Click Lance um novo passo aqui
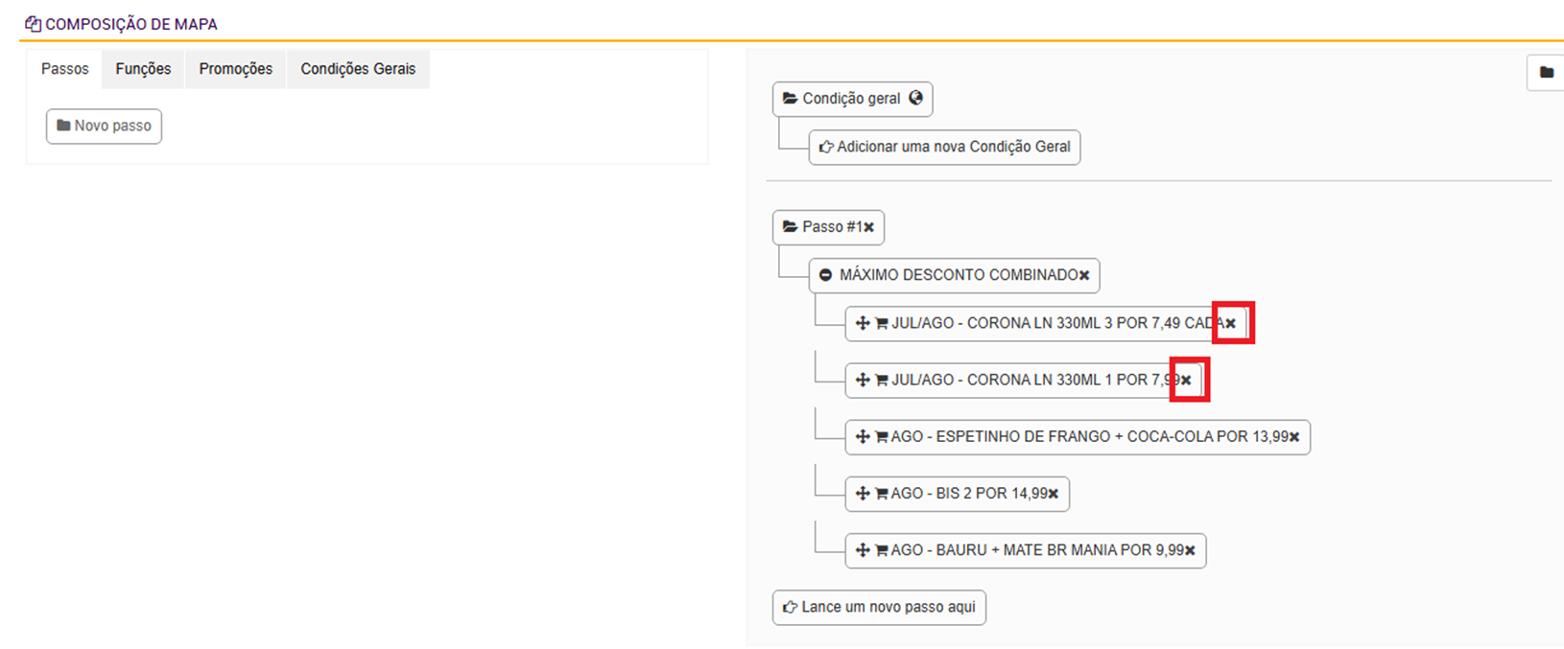The width and height of the screenshot is (1564, 649). pos(879,607)
